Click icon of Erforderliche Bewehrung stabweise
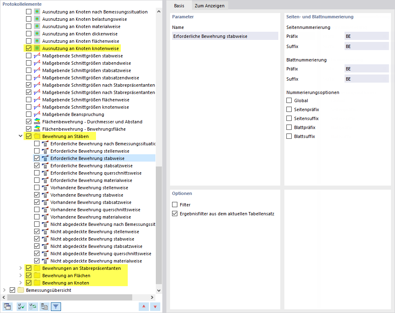This screenshot has width=395, height=313. coord(45,158)
